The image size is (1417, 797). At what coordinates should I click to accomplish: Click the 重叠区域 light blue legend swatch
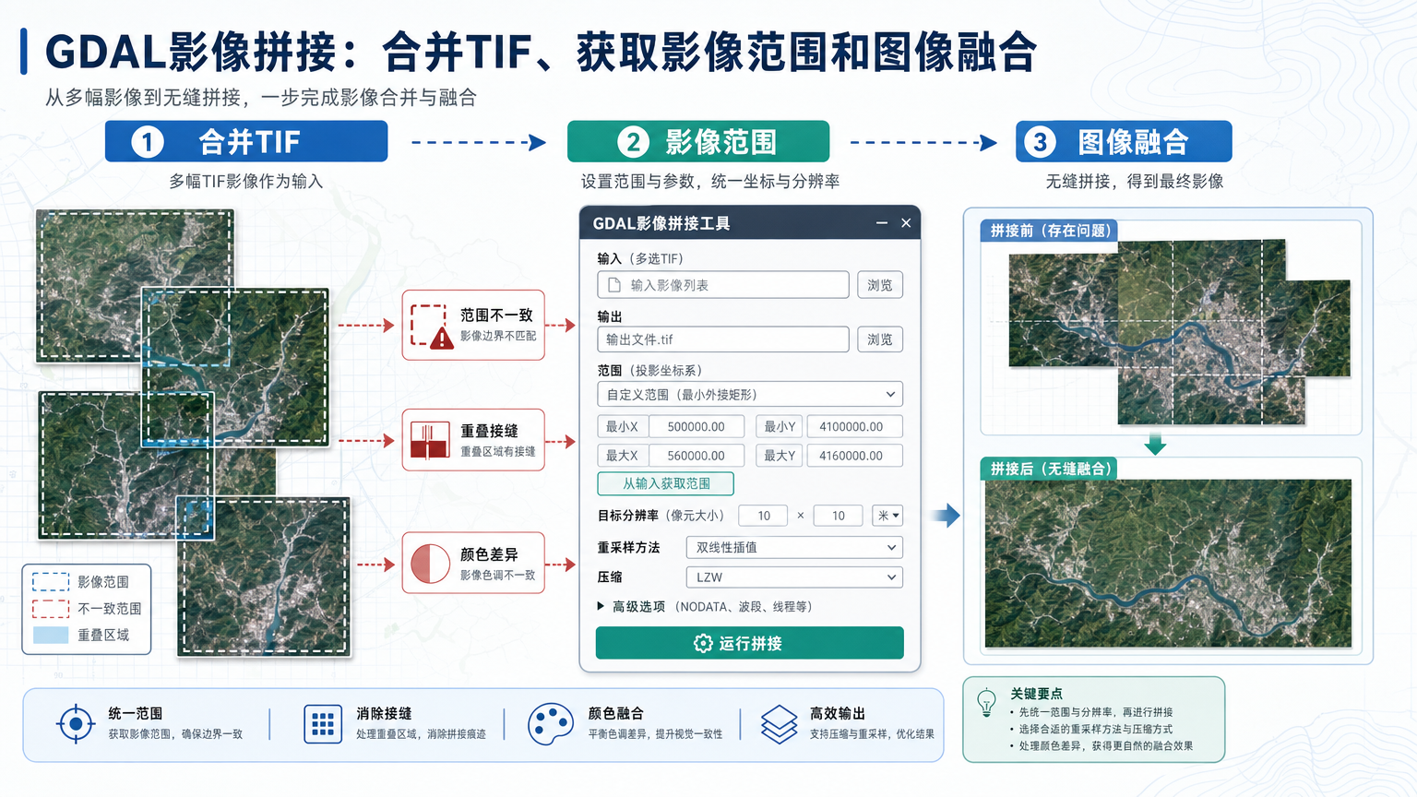point(51,636)
